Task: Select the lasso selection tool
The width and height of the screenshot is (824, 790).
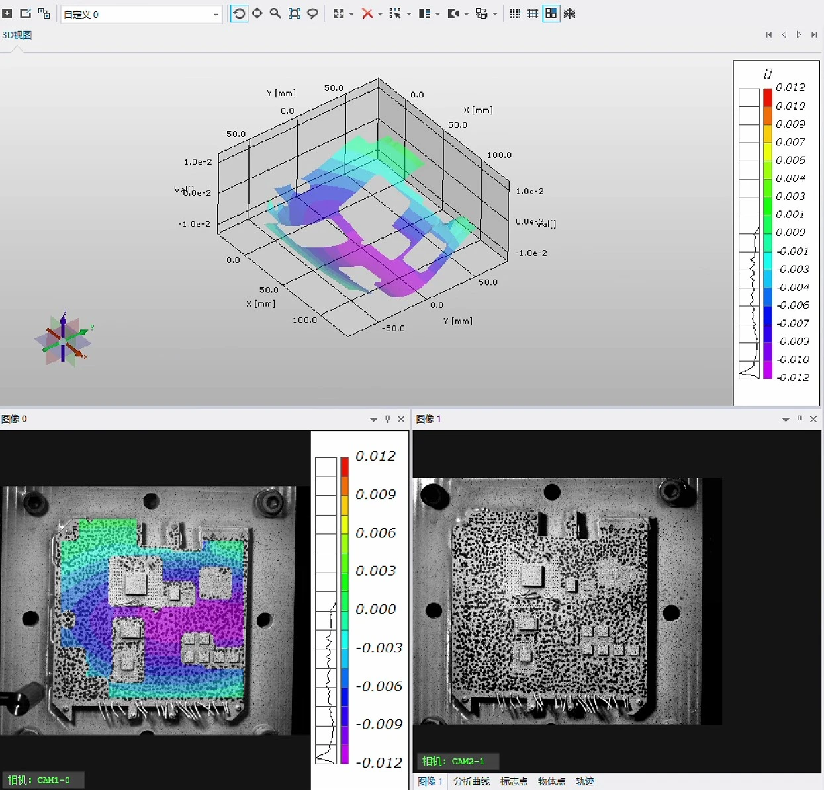Action: click(312, 14)
